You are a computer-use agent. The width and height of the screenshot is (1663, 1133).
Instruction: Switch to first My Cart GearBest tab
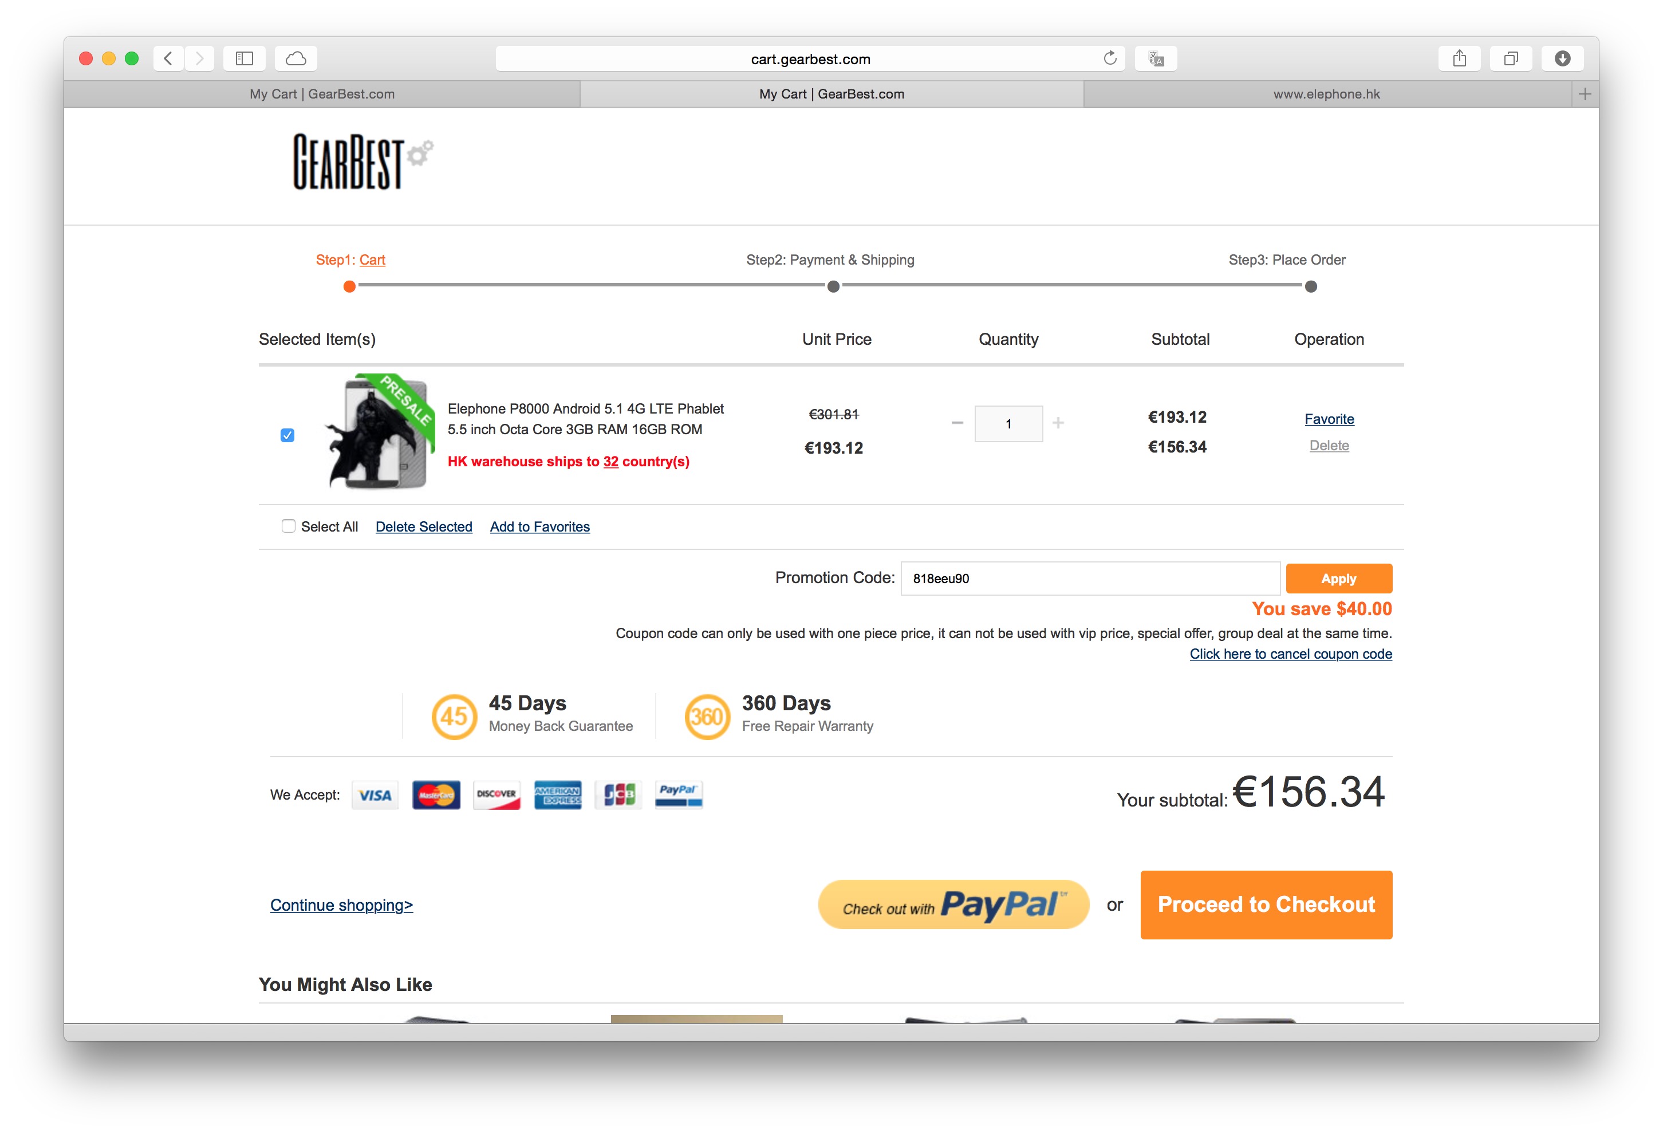point(322,94)
